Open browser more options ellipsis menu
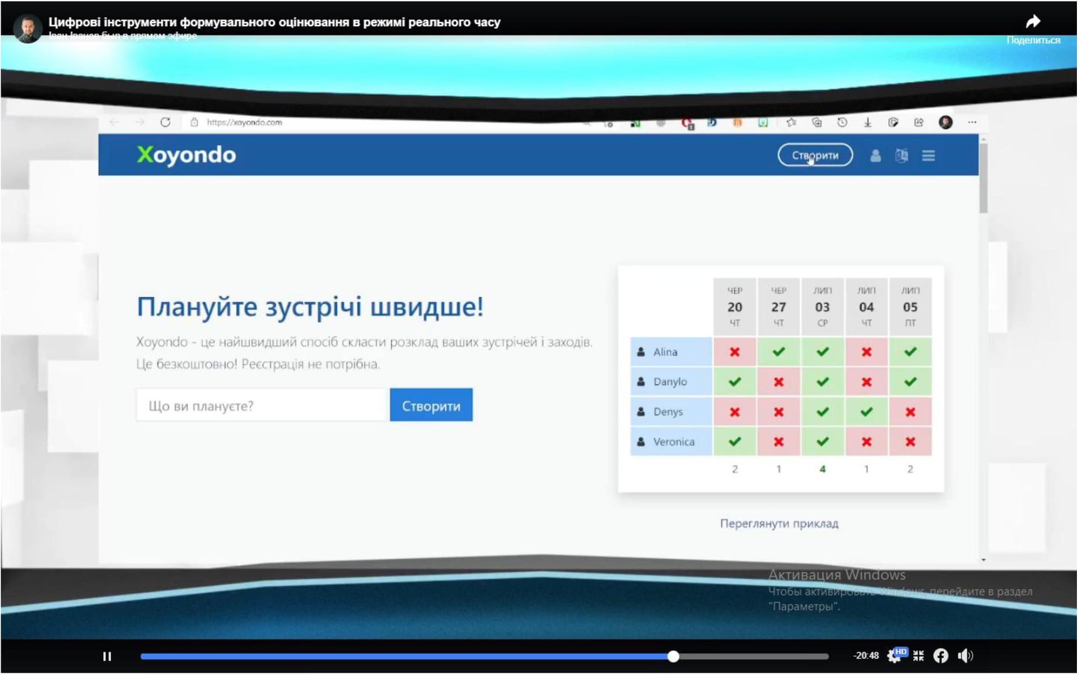This screenshot has width=1081, height=675. (972, 122)
